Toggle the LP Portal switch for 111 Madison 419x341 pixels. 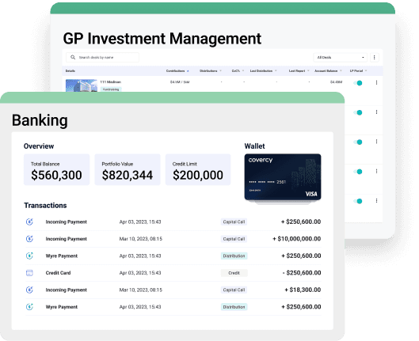[x=358, y=83]
